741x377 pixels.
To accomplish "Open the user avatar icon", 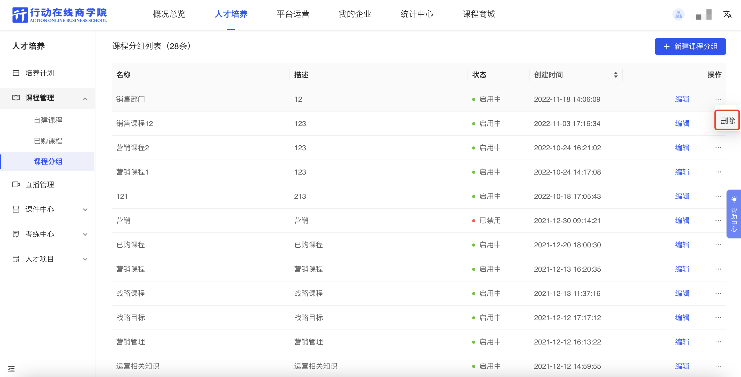I will tap(678, 14).
